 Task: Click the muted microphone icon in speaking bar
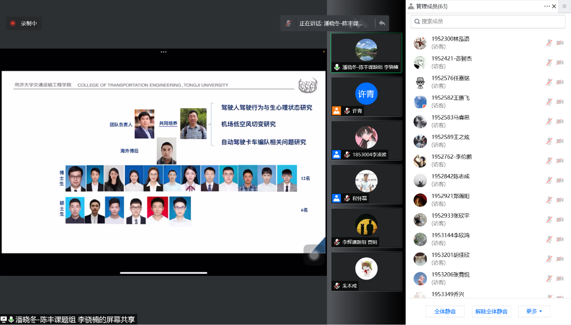288,23
